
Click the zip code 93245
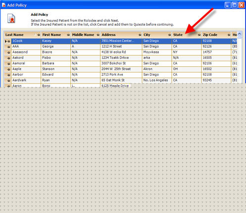207,80
